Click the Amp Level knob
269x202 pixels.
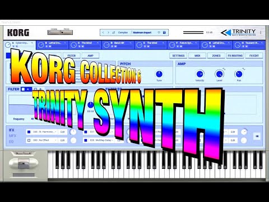click(x=219, y=74)
